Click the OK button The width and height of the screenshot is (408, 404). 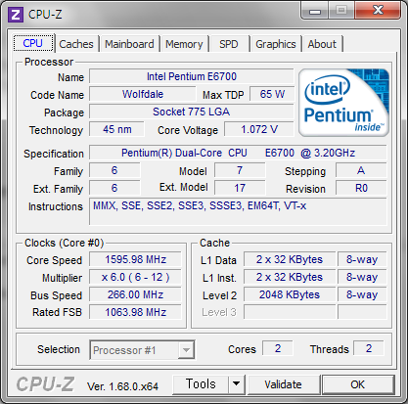[358, 384]
